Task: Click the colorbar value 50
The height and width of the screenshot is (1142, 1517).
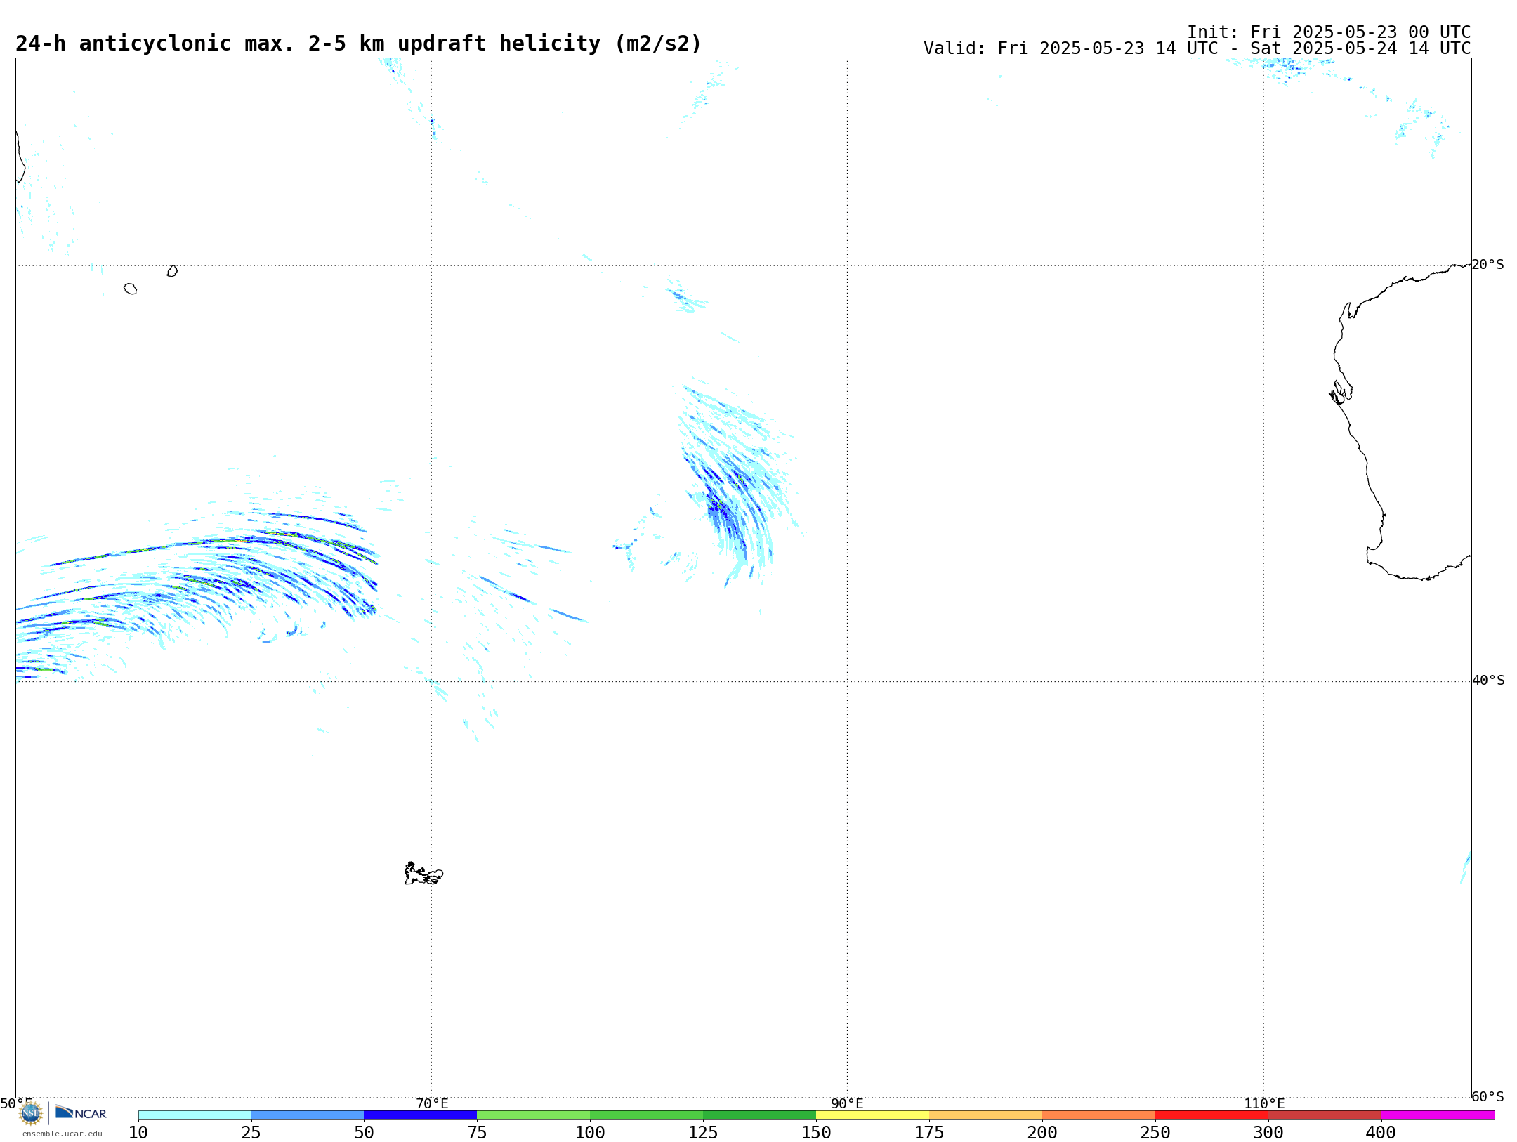Action: coord(364,1132)
